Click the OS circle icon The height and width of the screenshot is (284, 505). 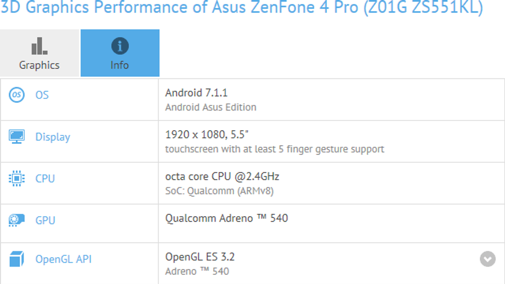(x=17, y=95)
